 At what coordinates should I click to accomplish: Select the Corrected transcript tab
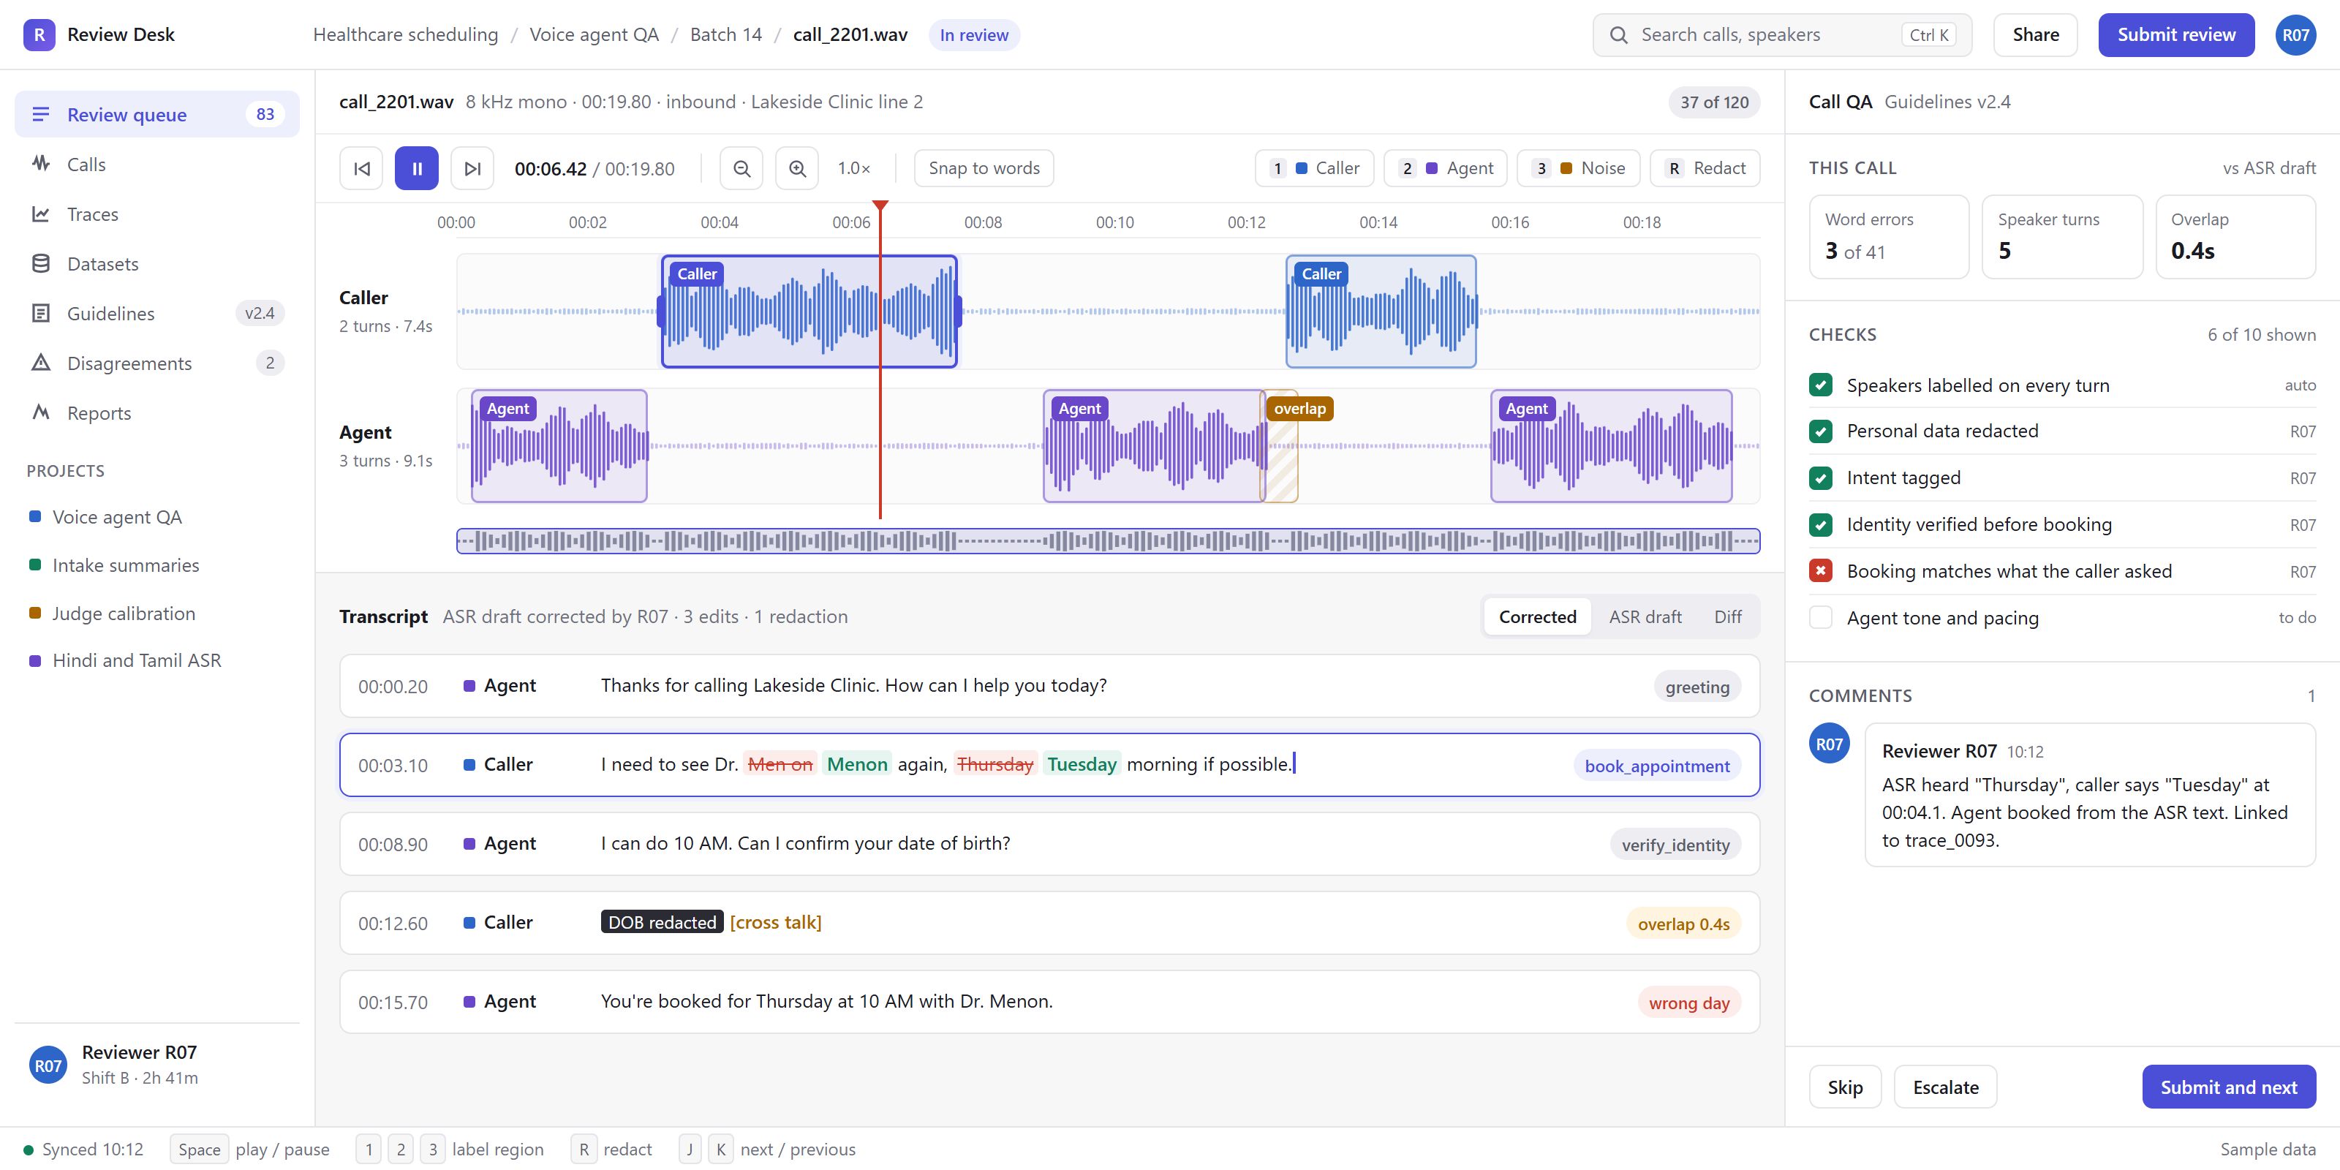click(1537, 616)
